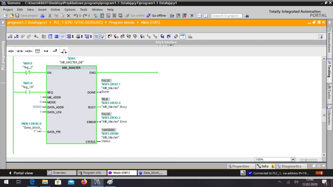The width and height of the screenshot is (333, 187).
Task: Click the Close branch icon
Action: pyautogui.click(x=55, y=51)
